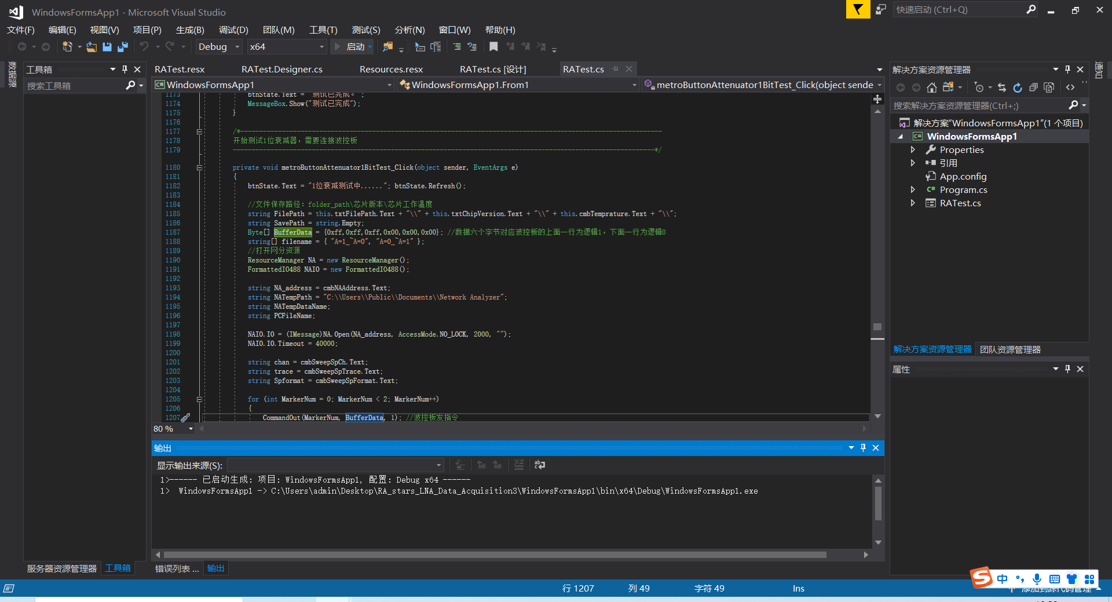This screenshot has height=602, width=1112.
Task: Open the 数据源 side tab on left edge
Action: [12, 74]
